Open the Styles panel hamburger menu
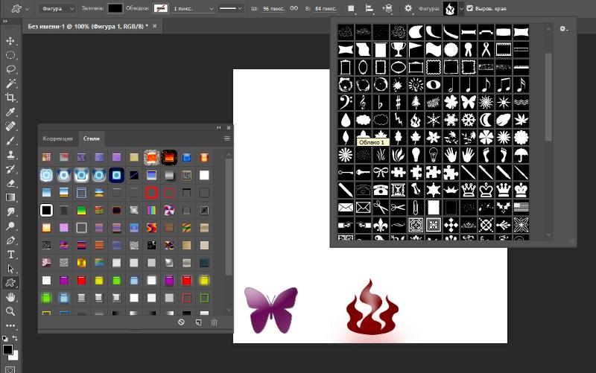The height and width of the screenshot is (373, 596). point(227,138)
